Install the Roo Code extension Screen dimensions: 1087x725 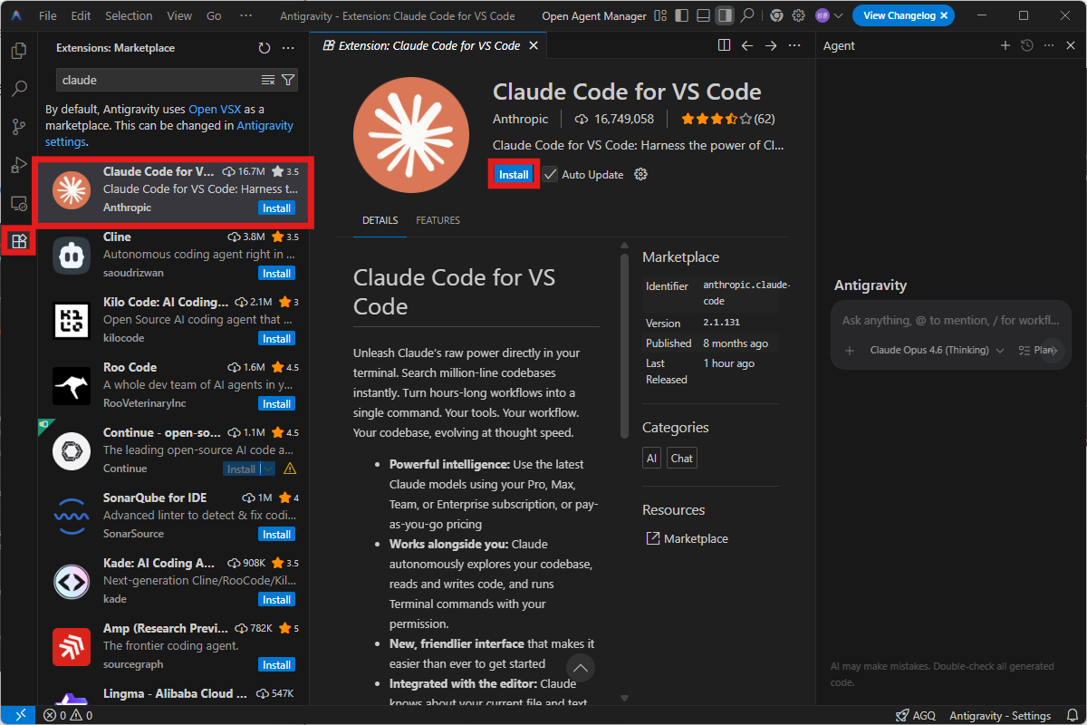(276, 403)
